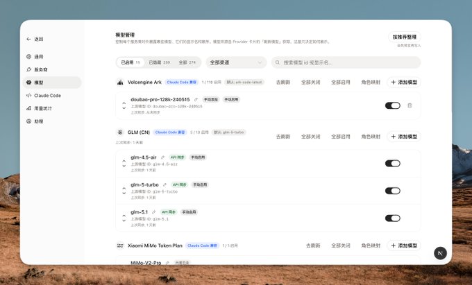Click the round N avatar button at bottom right
The width and height of the screenshot is (472, 285).
[x=439, y=254]
